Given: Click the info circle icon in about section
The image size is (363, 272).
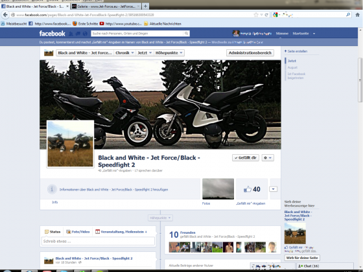Looking at the screenshot, I should [x=52, y=189].
